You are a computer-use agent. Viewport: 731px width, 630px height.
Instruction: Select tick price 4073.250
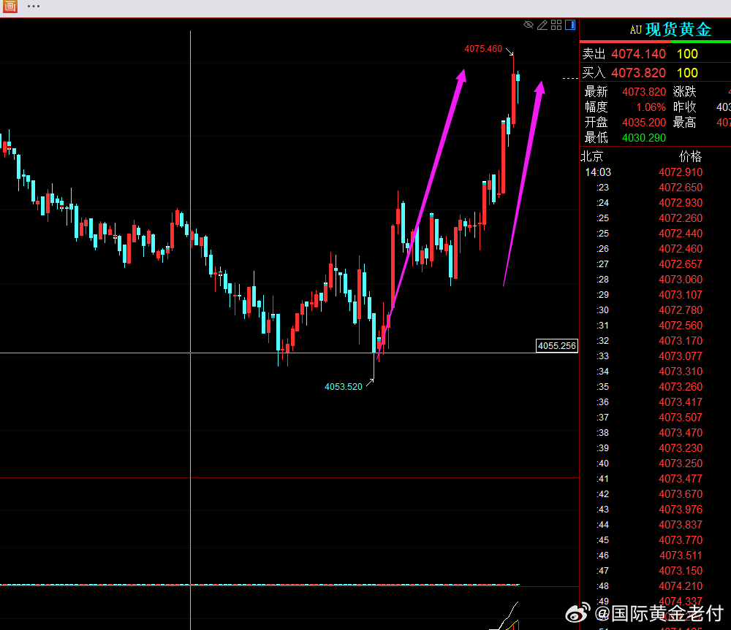point(681,464)
